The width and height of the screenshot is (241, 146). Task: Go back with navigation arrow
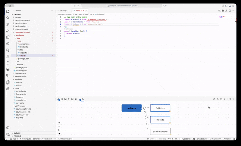(x=75, y=6)
